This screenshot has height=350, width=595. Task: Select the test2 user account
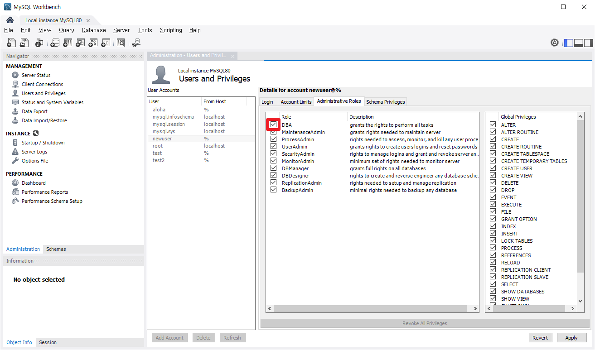click(201, 160)
